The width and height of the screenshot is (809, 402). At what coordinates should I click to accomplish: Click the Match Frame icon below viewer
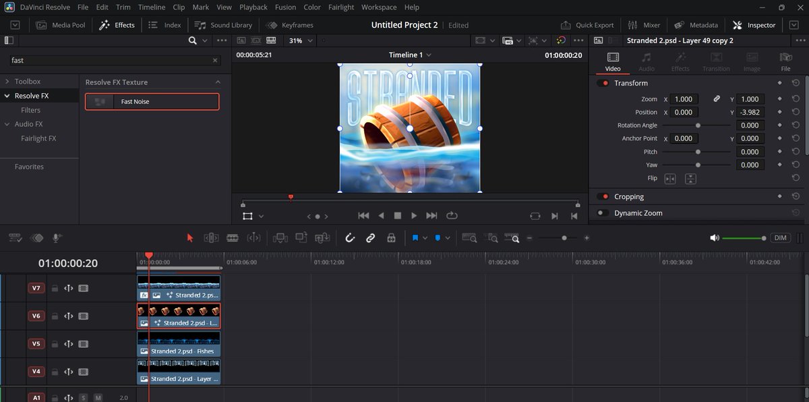tap(535, 216)
